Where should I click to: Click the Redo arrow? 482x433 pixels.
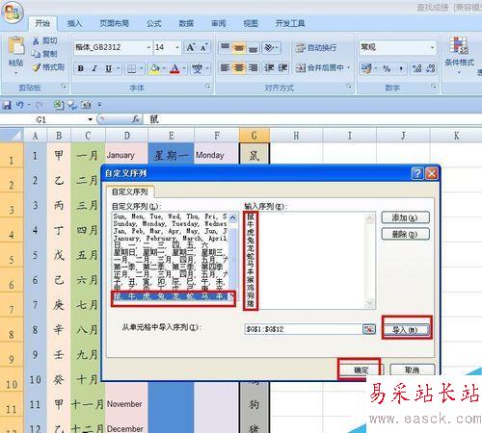tap(39, 105)
